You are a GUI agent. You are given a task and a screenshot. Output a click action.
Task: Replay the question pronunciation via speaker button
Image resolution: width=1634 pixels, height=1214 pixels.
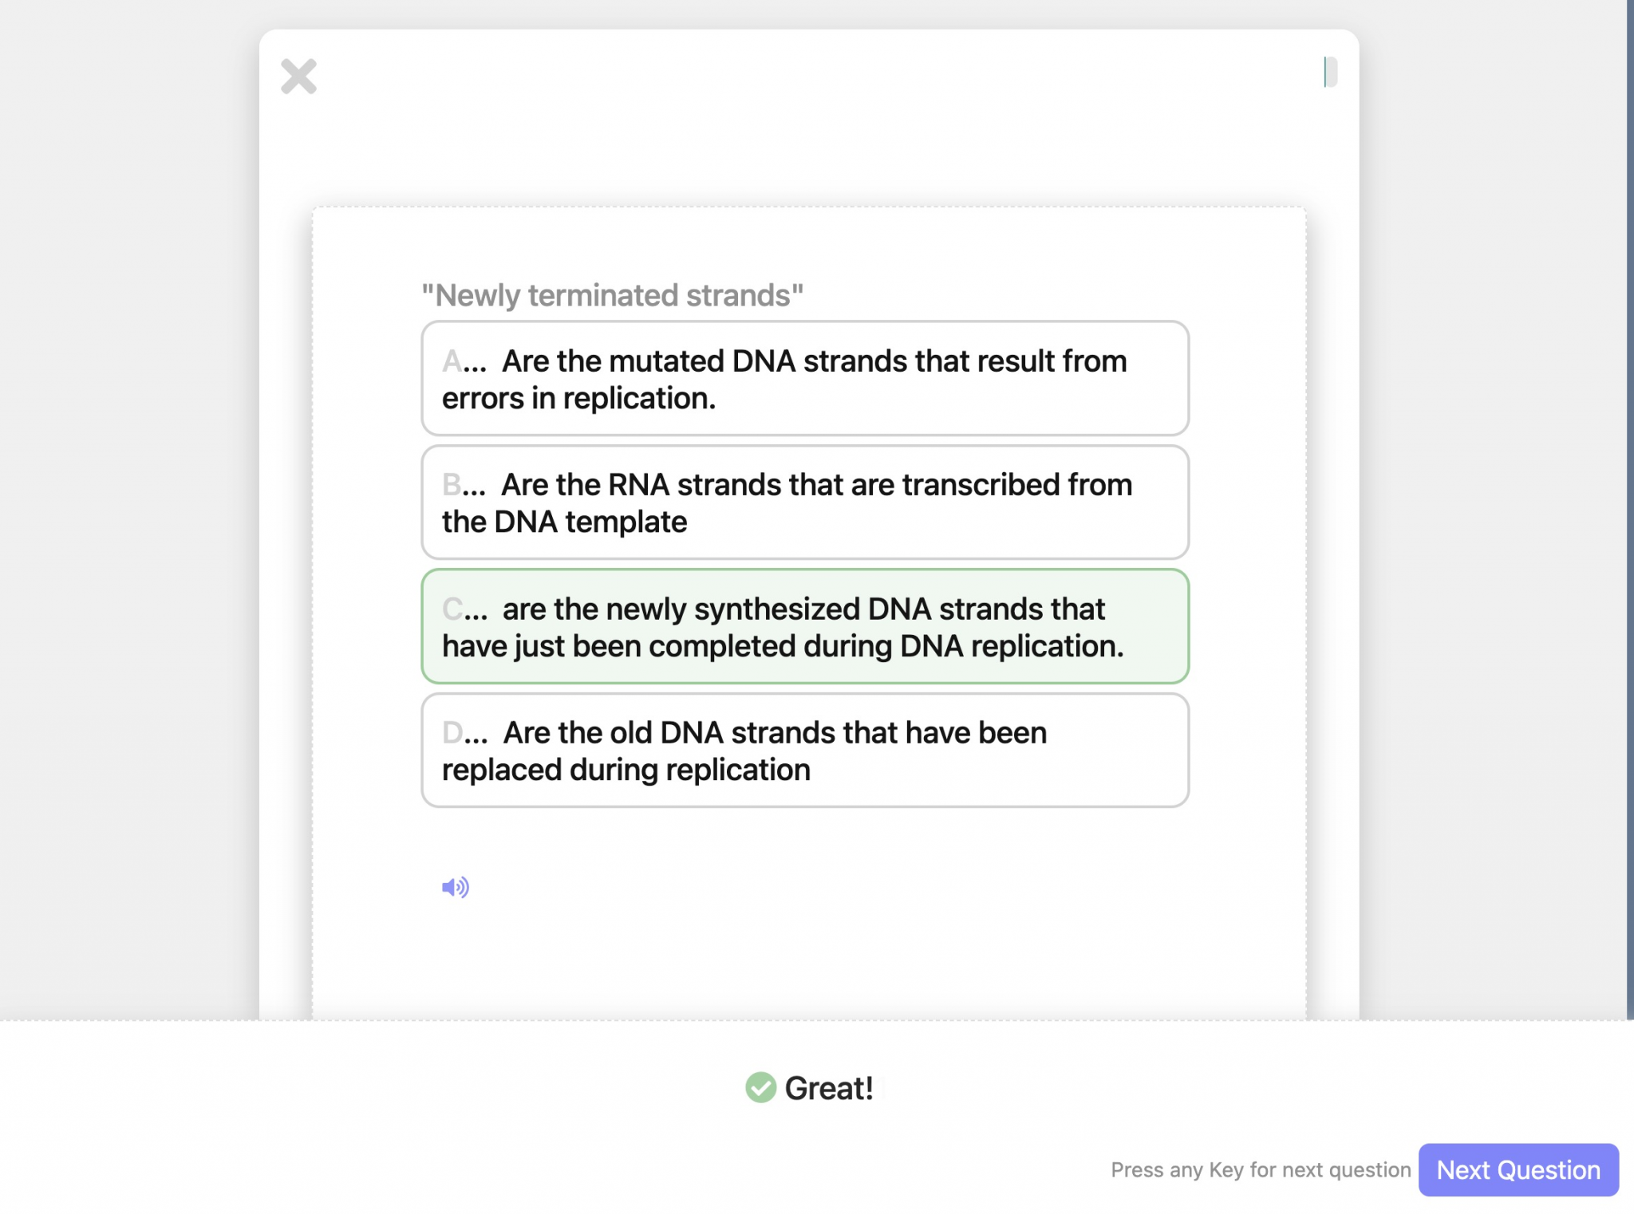pyautogui.click(x=455, y=886)
